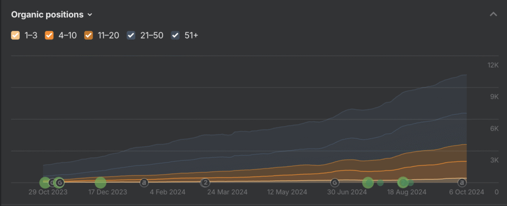The width and height of the screenshot is (507, 206).
Task: Click the small green dot right of 18 Aug circle
Action: point(411,183)
